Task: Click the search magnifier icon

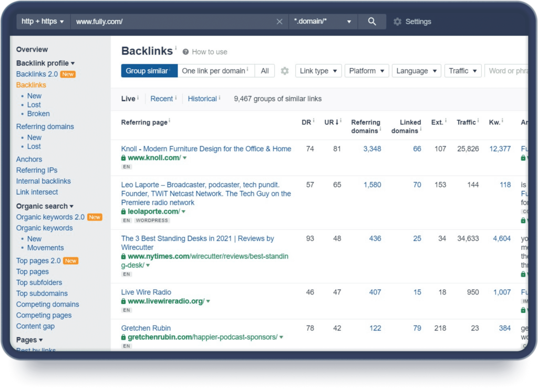Action: 372,22
